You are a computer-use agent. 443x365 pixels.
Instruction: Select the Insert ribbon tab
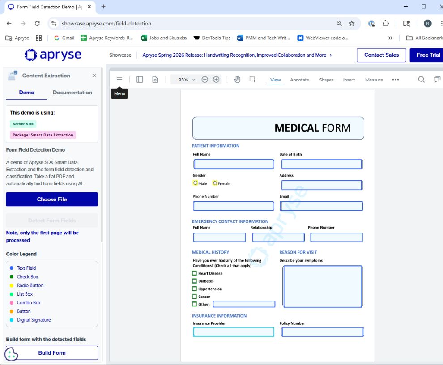349,80
